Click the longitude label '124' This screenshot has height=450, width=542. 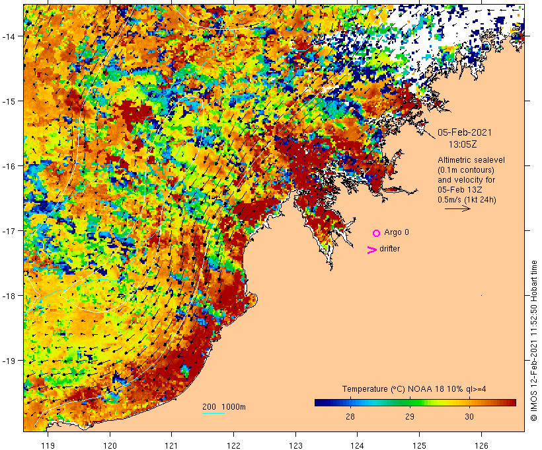coord(358,445)
